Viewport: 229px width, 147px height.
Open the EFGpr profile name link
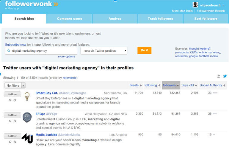[40, 114]
